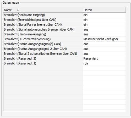Select Bremslicht(Signal 2 automatisches Bremsen über CAN)
This screenshot has height=118, width=131.
[64, 53]
